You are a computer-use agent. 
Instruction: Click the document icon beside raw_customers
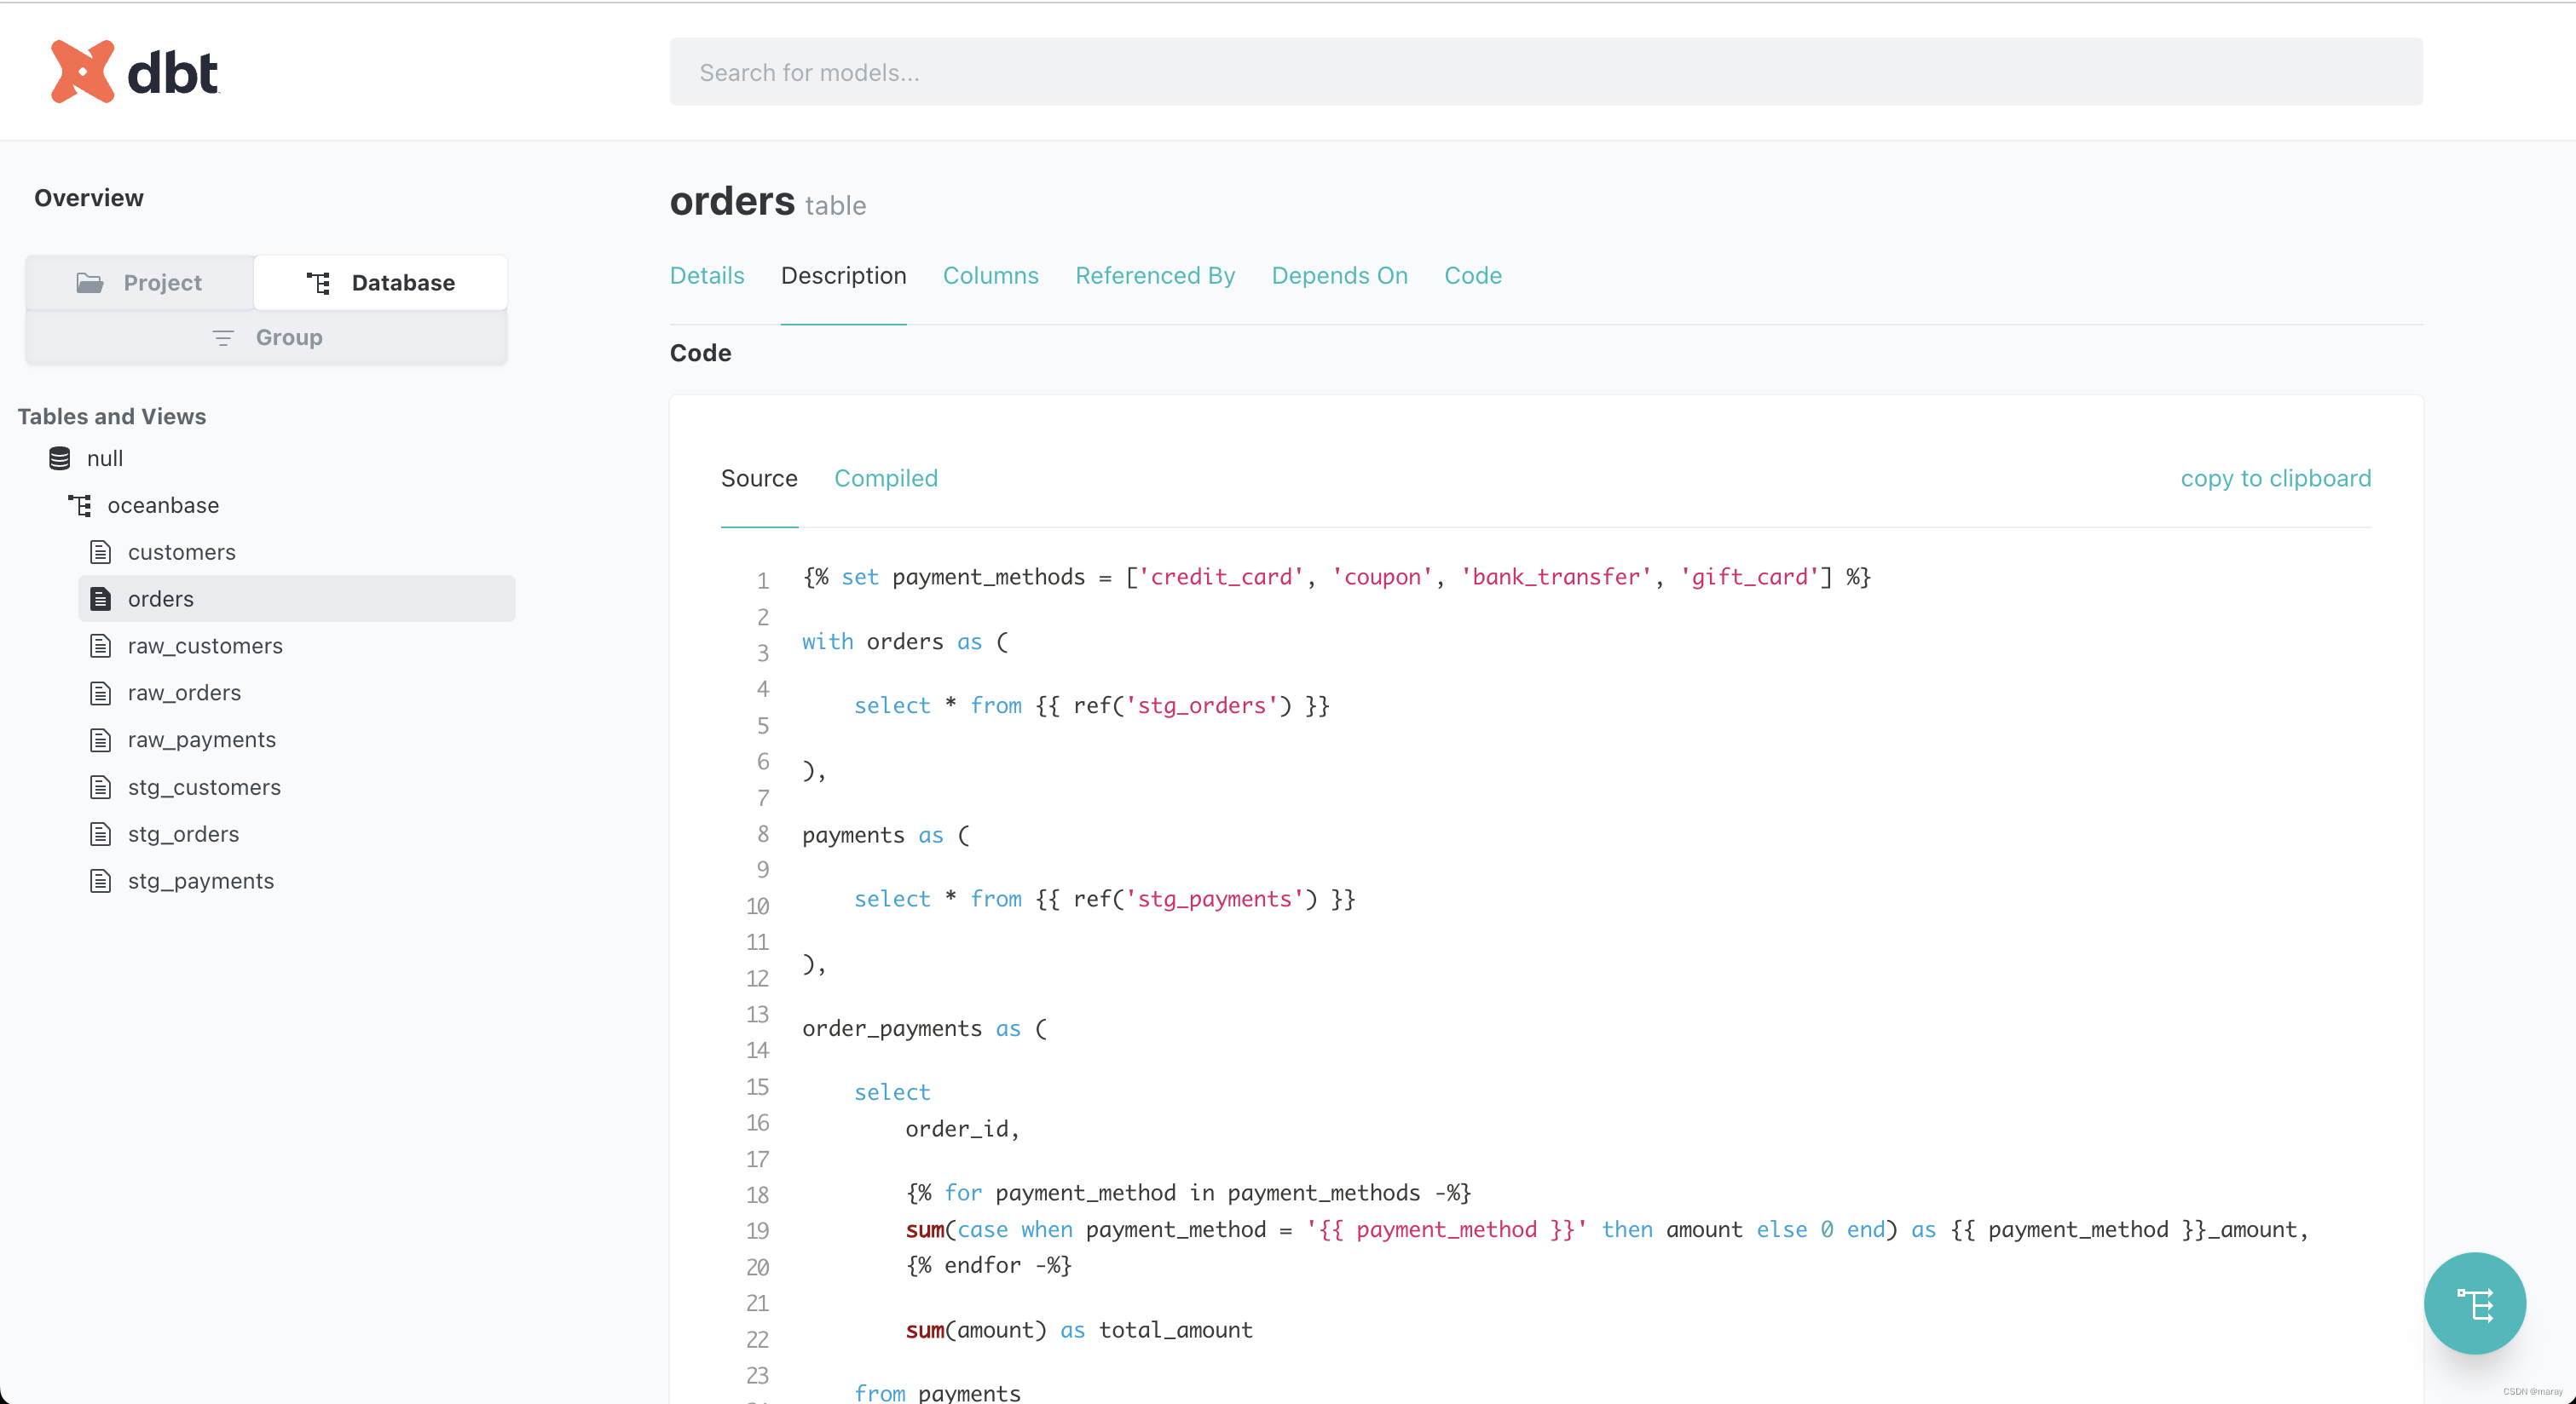click(x=100, y=646)
